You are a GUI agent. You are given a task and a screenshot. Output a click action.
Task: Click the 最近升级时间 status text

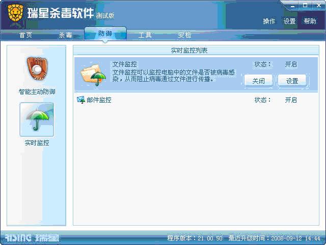pos(275,238)
